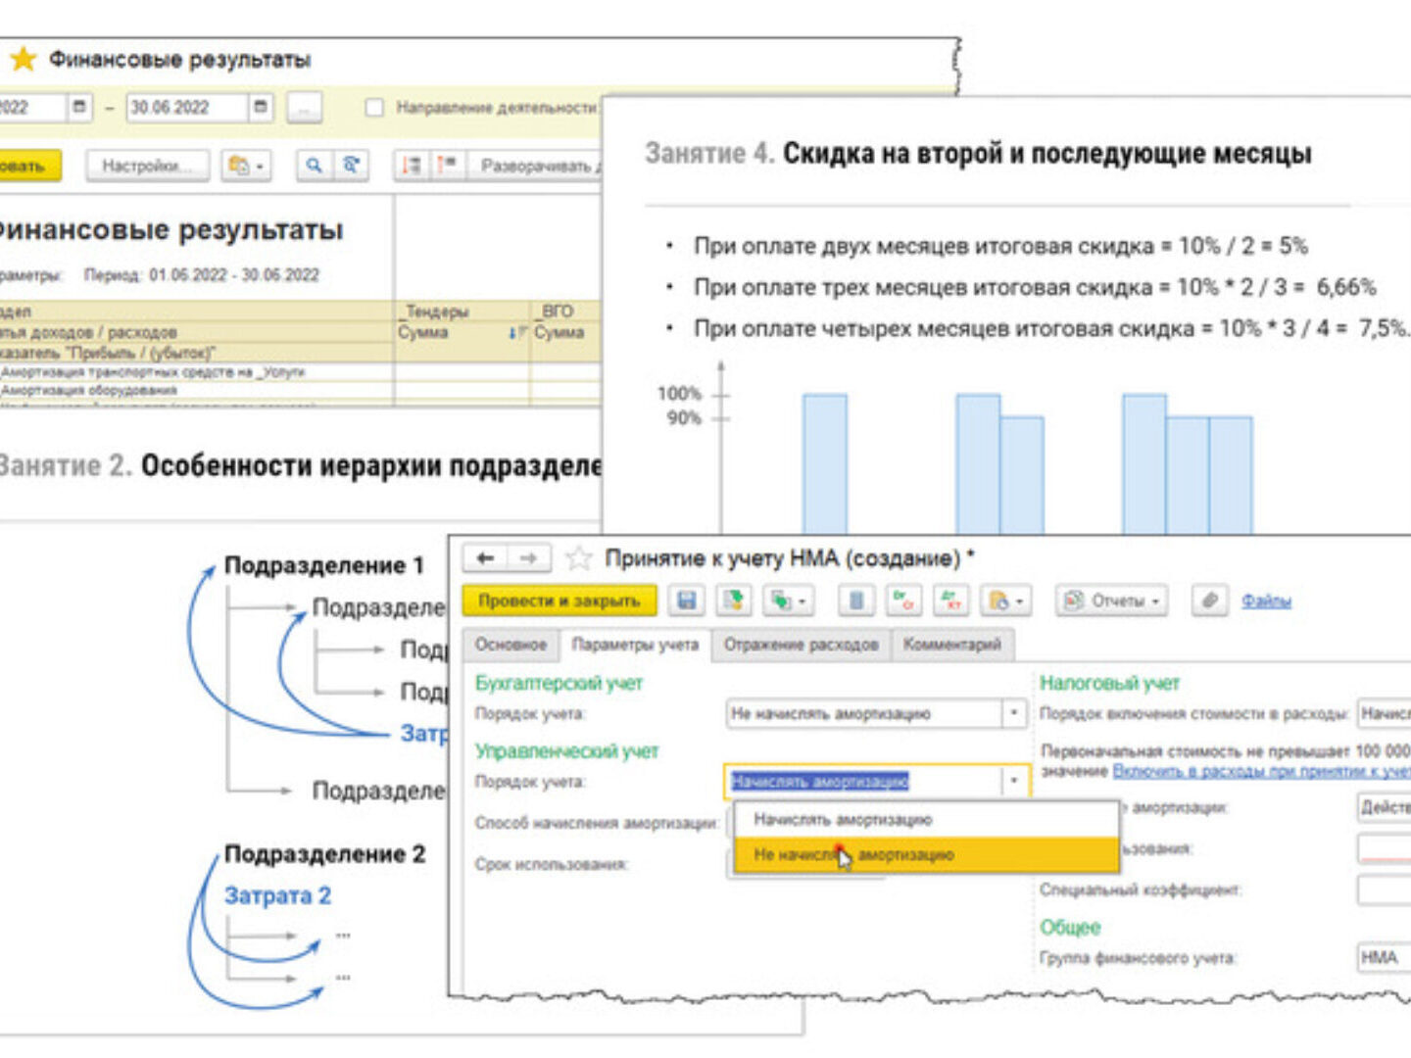Open the Файлы link
This screenshot has height=1058, width=1411.
coord(1266,601)
